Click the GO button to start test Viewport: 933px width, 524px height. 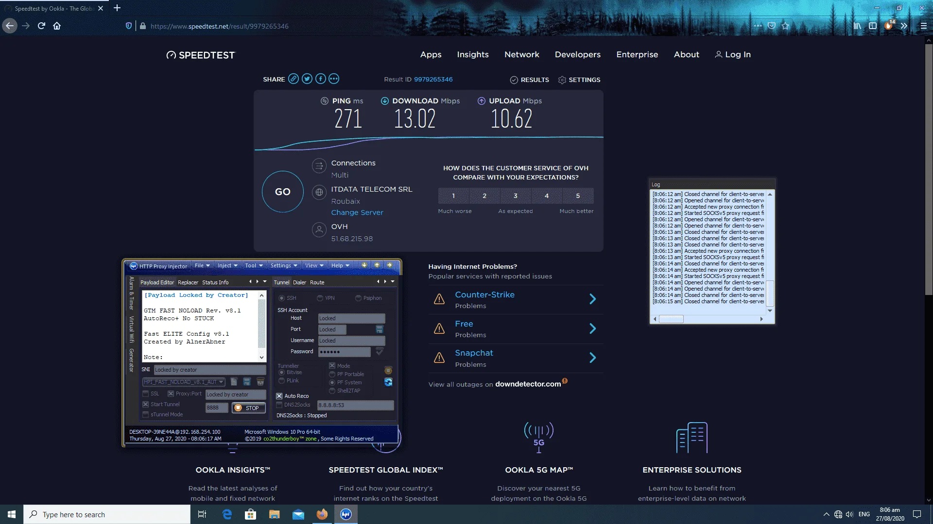pos(283,192)
